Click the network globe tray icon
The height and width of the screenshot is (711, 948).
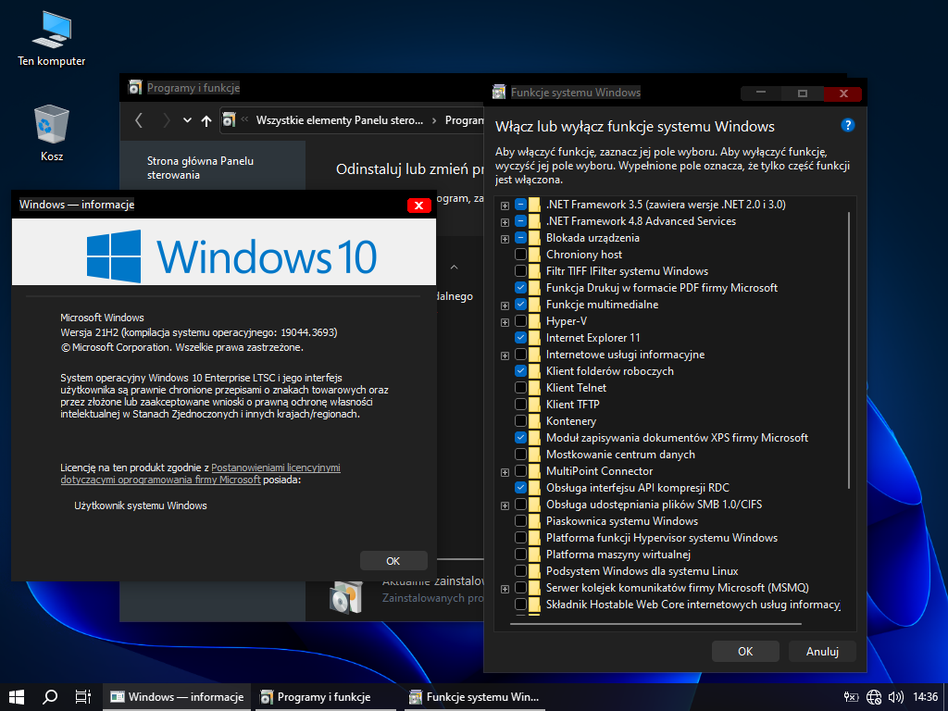click(x=874, y=697)
